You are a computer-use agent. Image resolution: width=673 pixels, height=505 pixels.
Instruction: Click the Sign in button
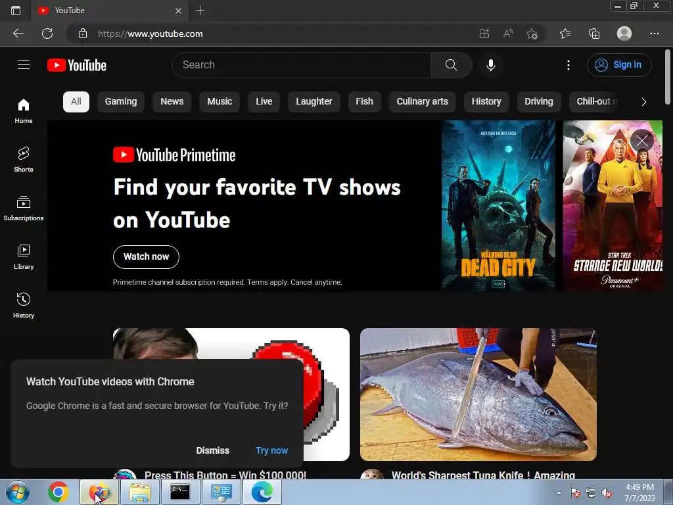coord(619,65)
